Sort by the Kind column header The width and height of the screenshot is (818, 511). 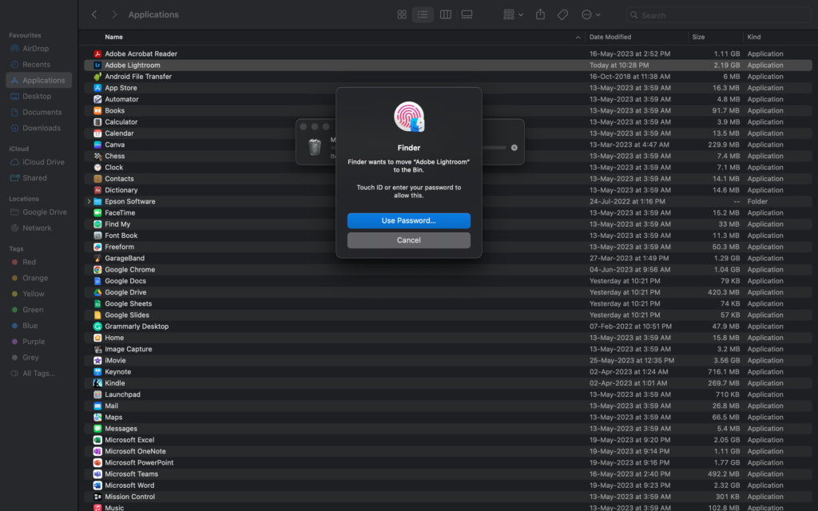point(754,37)
